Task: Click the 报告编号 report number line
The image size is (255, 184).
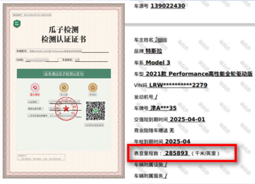Action: point(32,15)
